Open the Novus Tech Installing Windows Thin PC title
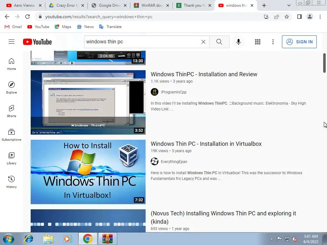Viewport: 327px width, 245px height. click(x=223, y=217)
